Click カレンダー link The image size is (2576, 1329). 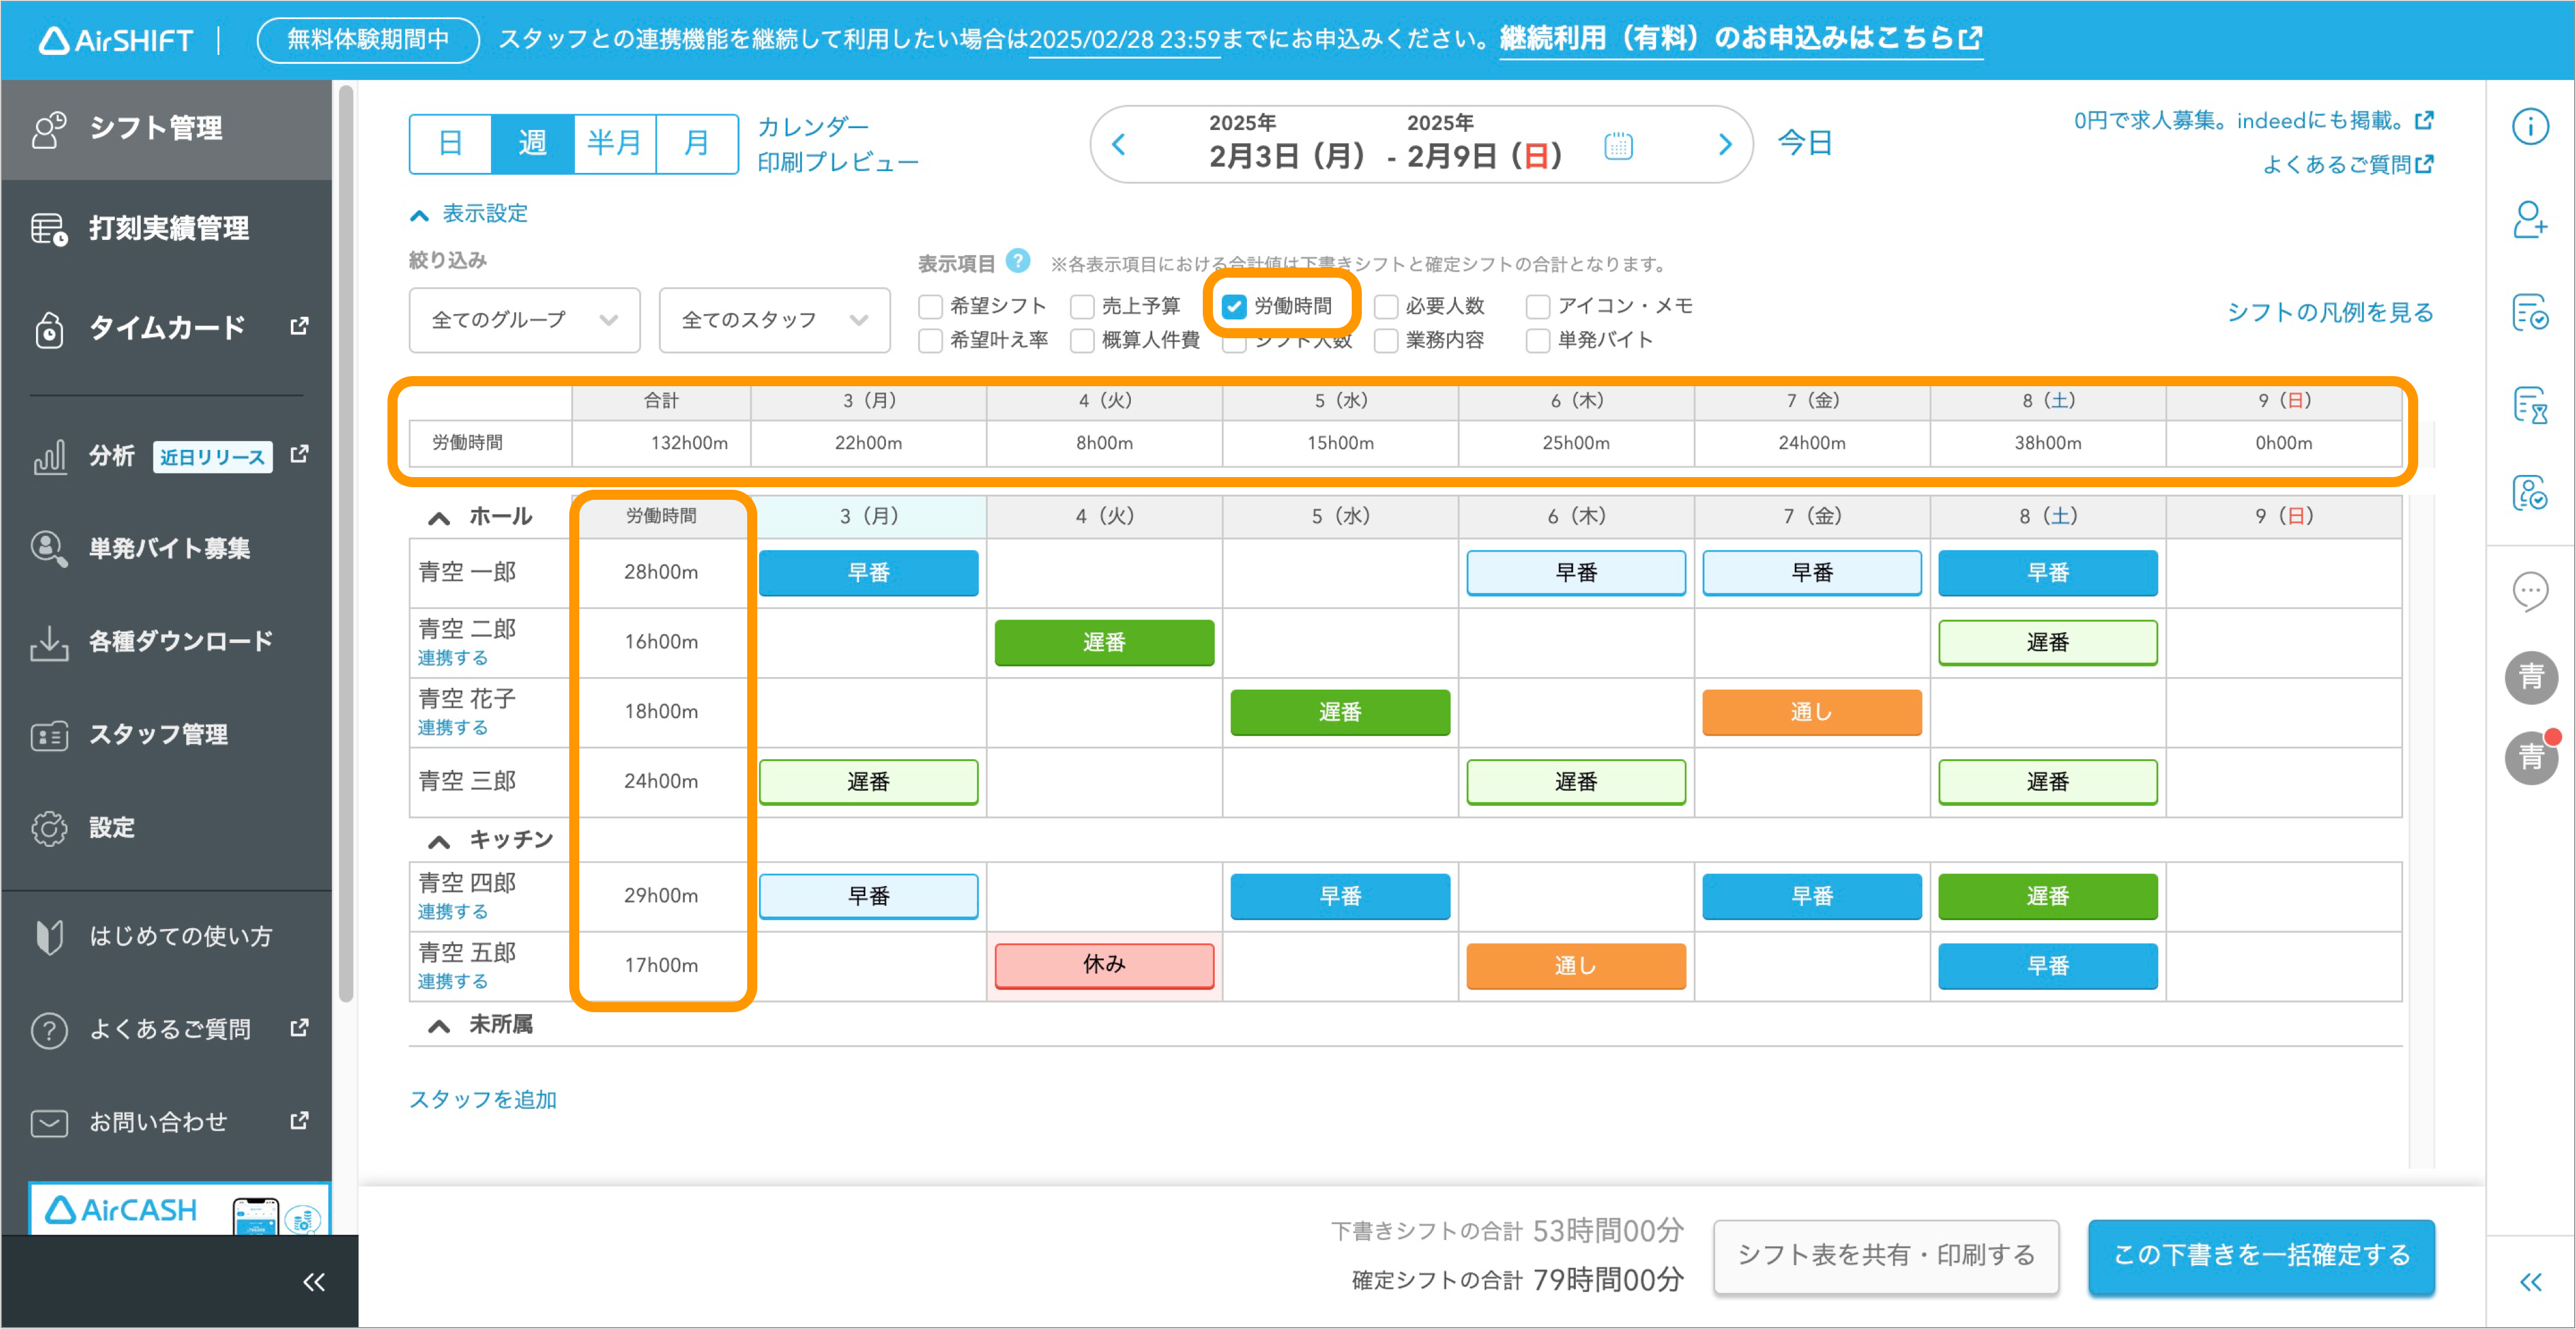coord(813,127)
